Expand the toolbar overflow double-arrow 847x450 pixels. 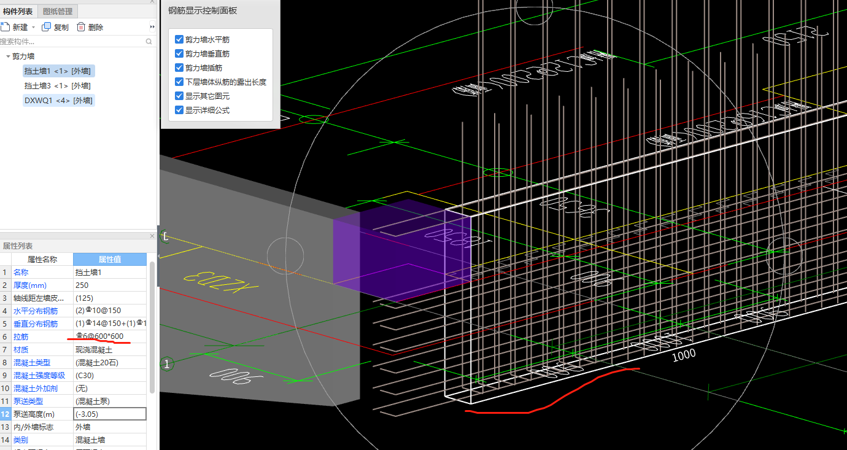click(x=152, y=27)
